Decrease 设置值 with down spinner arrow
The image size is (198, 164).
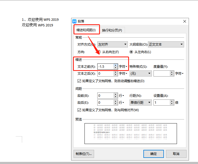(172, 104)
